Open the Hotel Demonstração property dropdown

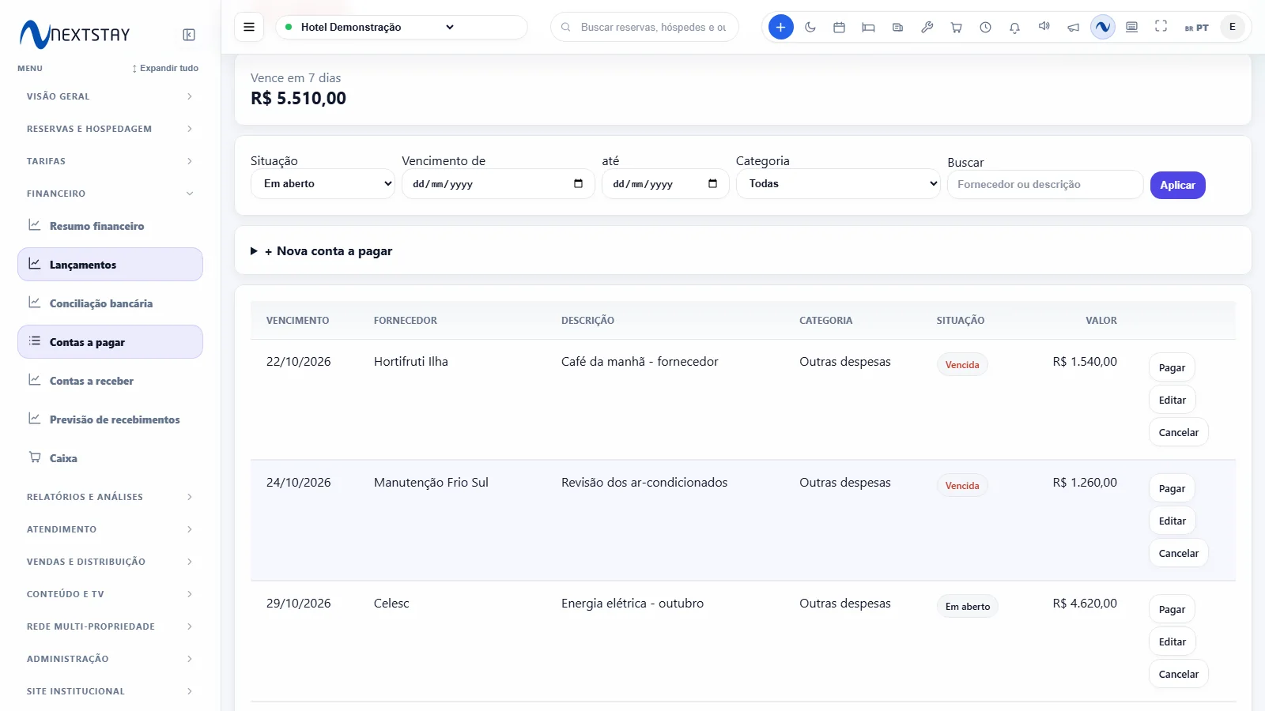[402, 27]
